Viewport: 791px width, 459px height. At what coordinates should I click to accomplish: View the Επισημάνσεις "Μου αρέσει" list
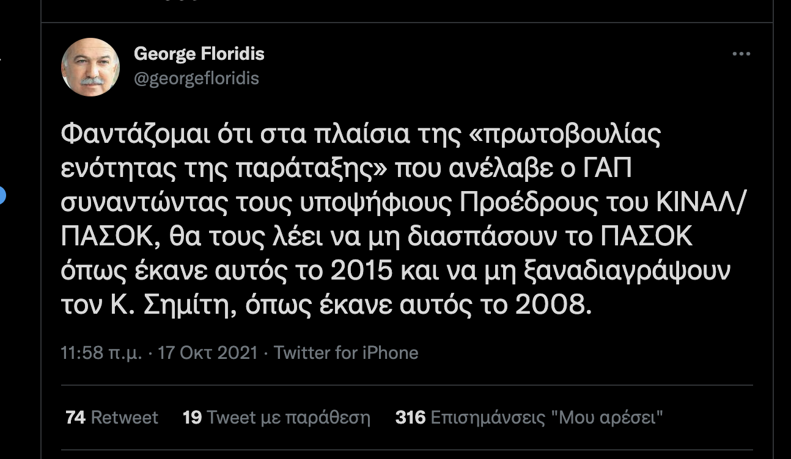pyautogui.click(x=547, y=417)
